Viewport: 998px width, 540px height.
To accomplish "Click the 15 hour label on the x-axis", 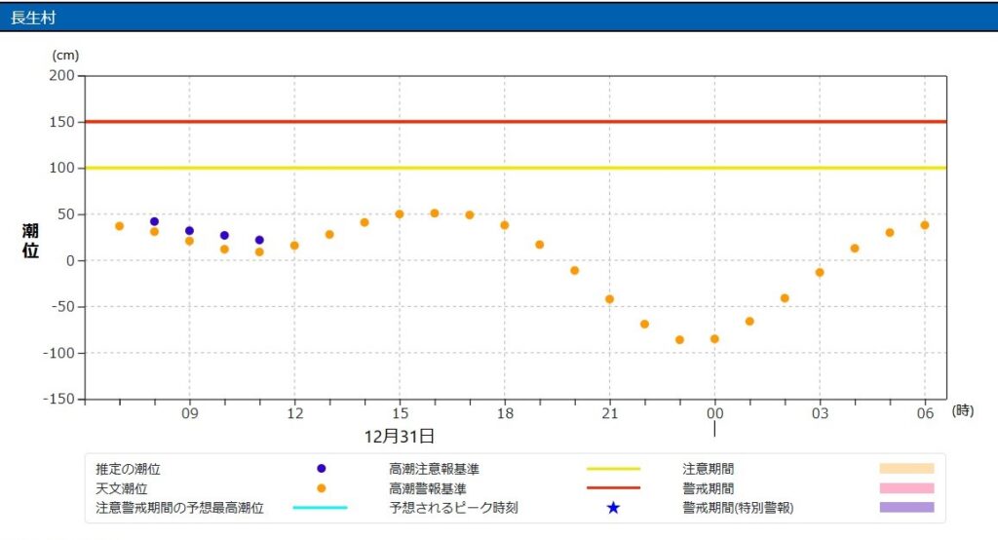I will [400, 413].
